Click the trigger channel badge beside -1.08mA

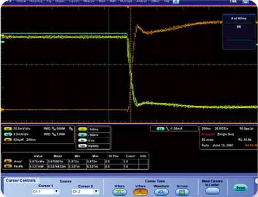pyautogui.click(x=160, y=129)
